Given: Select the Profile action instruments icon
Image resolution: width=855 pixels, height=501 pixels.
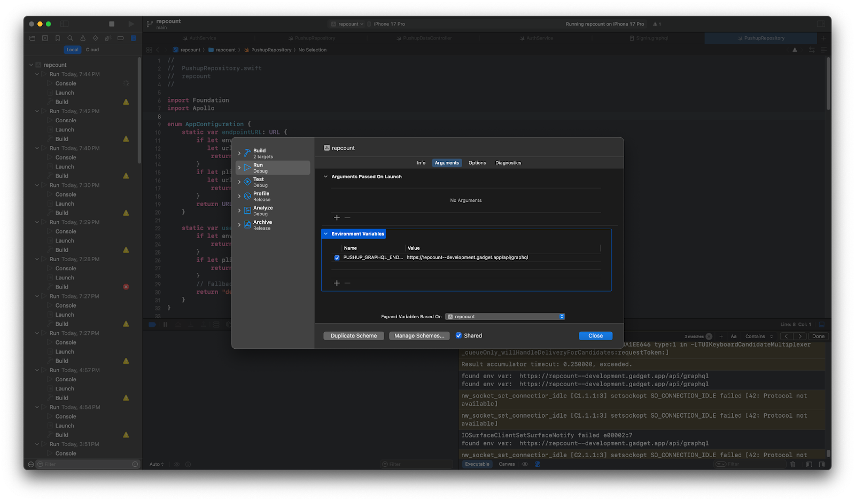Looking at the screenshot, I should pyautogui.click(x=247, y=196).
